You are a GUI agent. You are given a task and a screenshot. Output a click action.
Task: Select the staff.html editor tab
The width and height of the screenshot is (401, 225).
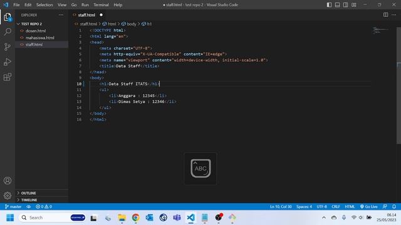pos(86,15)
